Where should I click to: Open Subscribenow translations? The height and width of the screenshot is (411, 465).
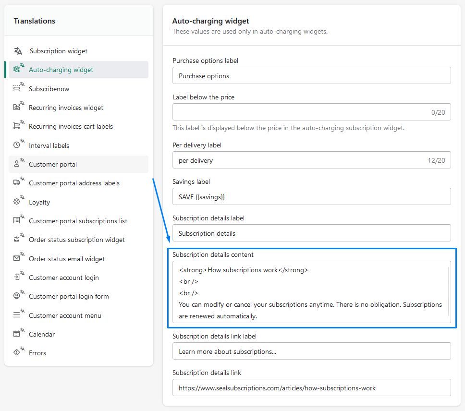pos(49,89)
